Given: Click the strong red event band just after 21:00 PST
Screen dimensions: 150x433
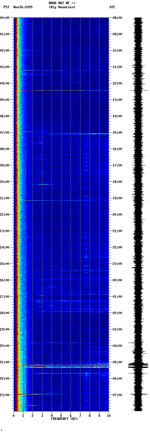Looking at the screenshot, I should pos(65,365).
